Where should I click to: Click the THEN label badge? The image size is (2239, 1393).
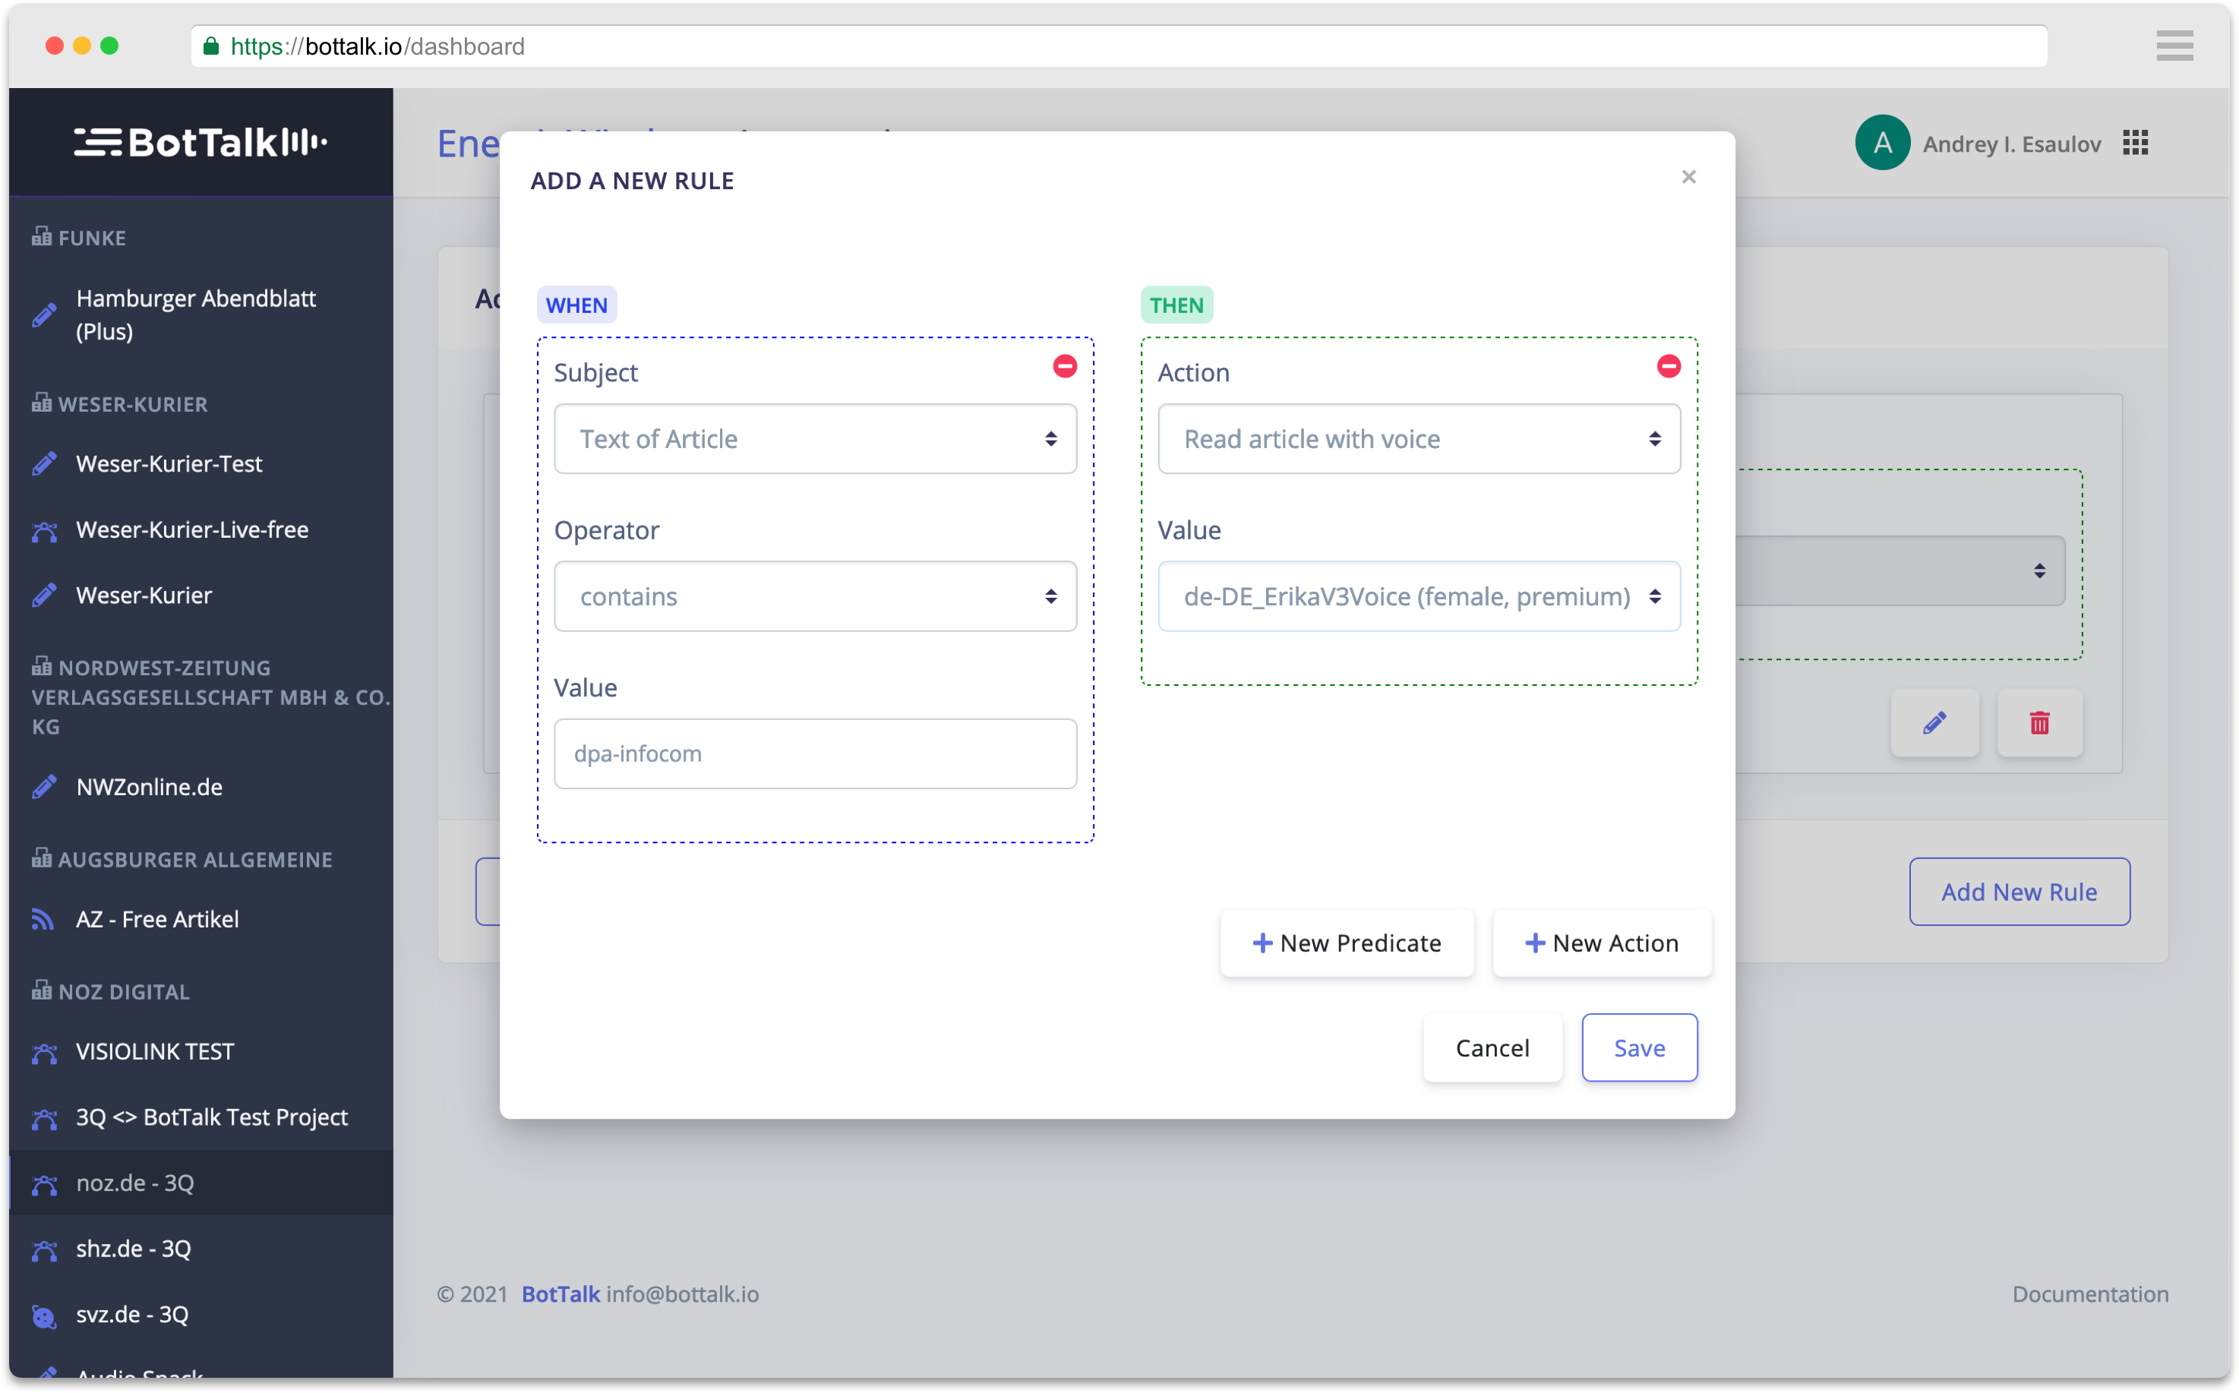click(x=1176, y=305)
